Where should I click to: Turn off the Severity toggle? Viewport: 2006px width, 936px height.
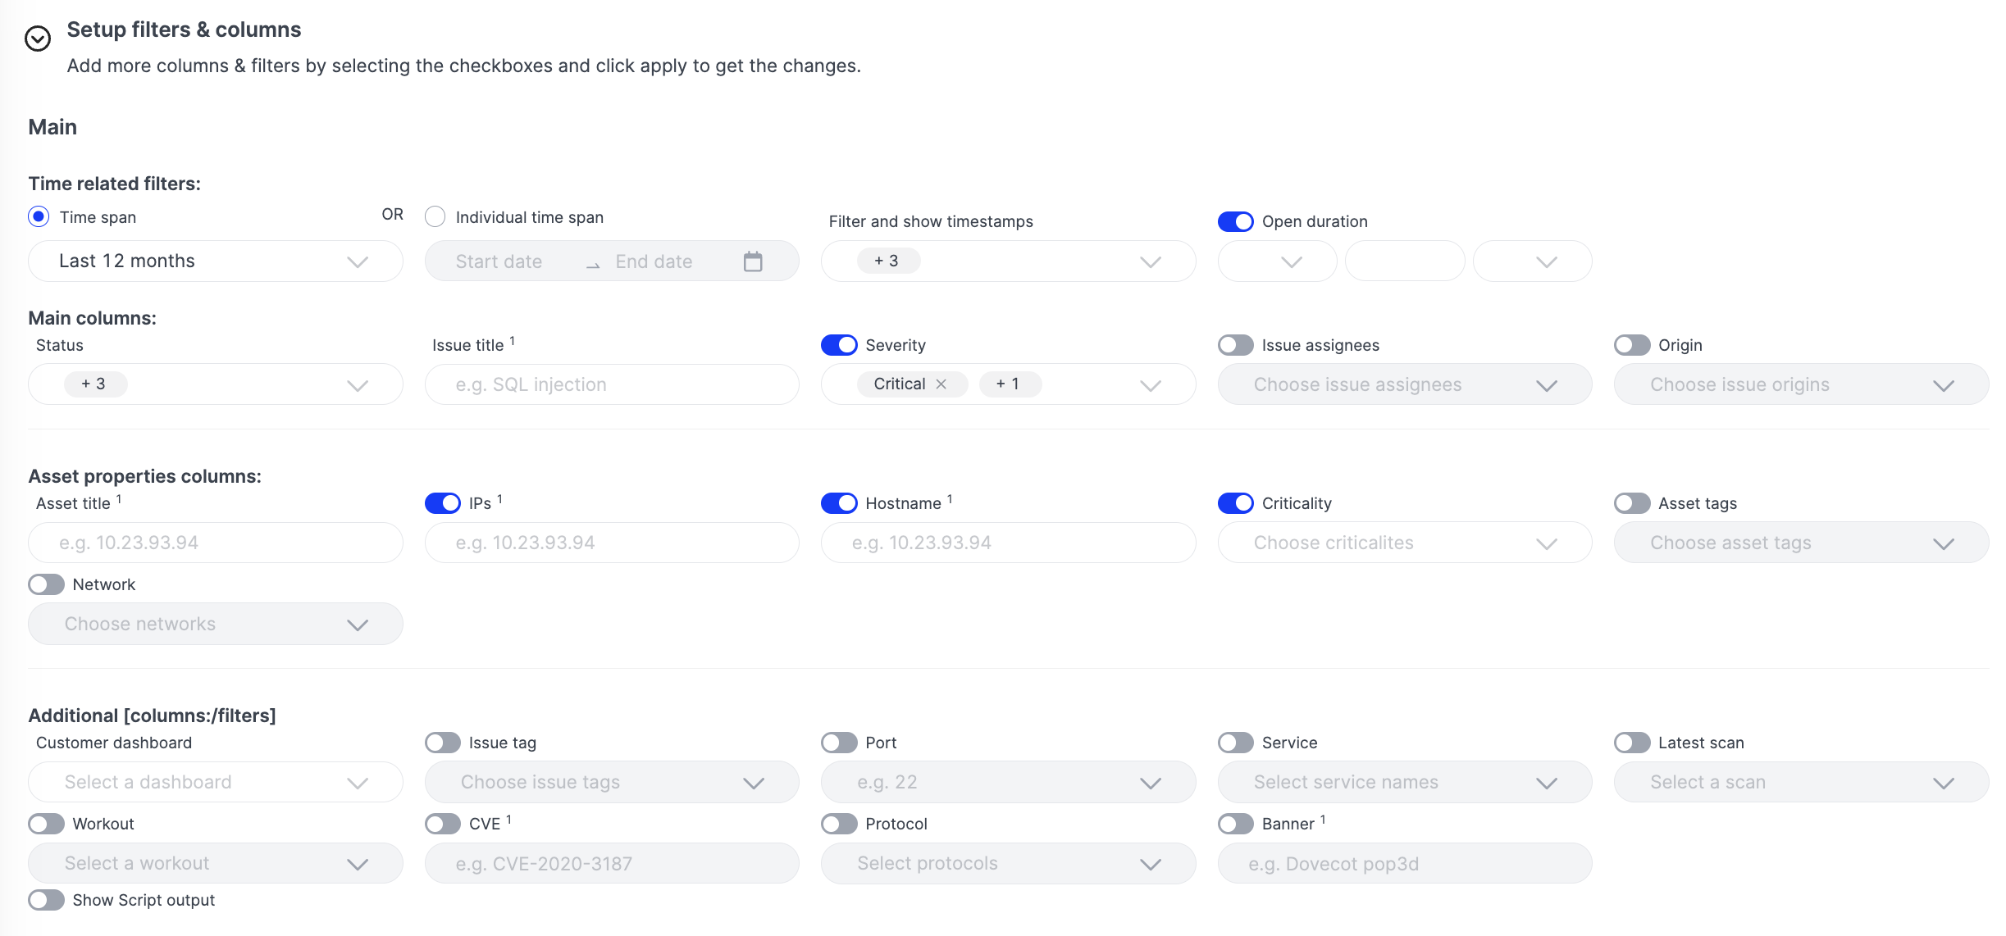point(839,345)
